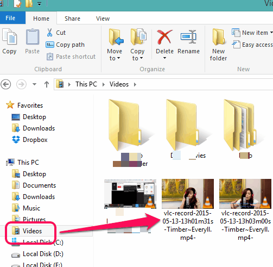The height and width of the screenshot is (267, 273).
Task: Select Copy path in ribbon
Action: tap(65, 45)
